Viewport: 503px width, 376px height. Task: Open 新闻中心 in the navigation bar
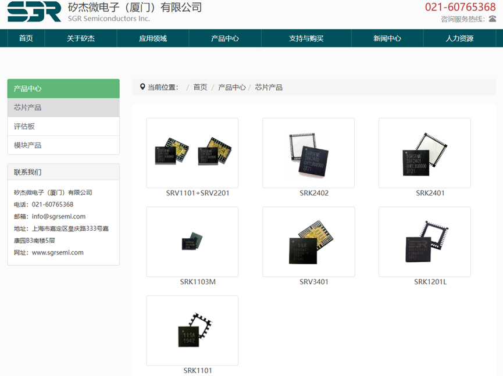click(387, 38)
